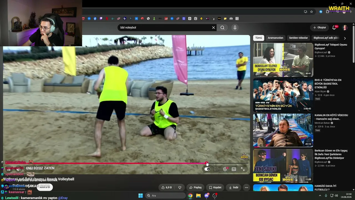
Task: Open the Chrome extensions puzzle icon
Action: coord(328,12)
